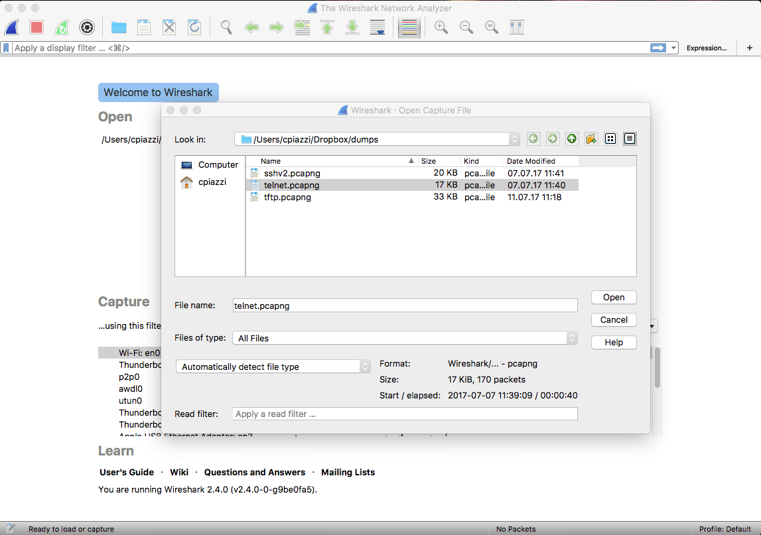Toggle packet list colorization

[x=409, y=27]
